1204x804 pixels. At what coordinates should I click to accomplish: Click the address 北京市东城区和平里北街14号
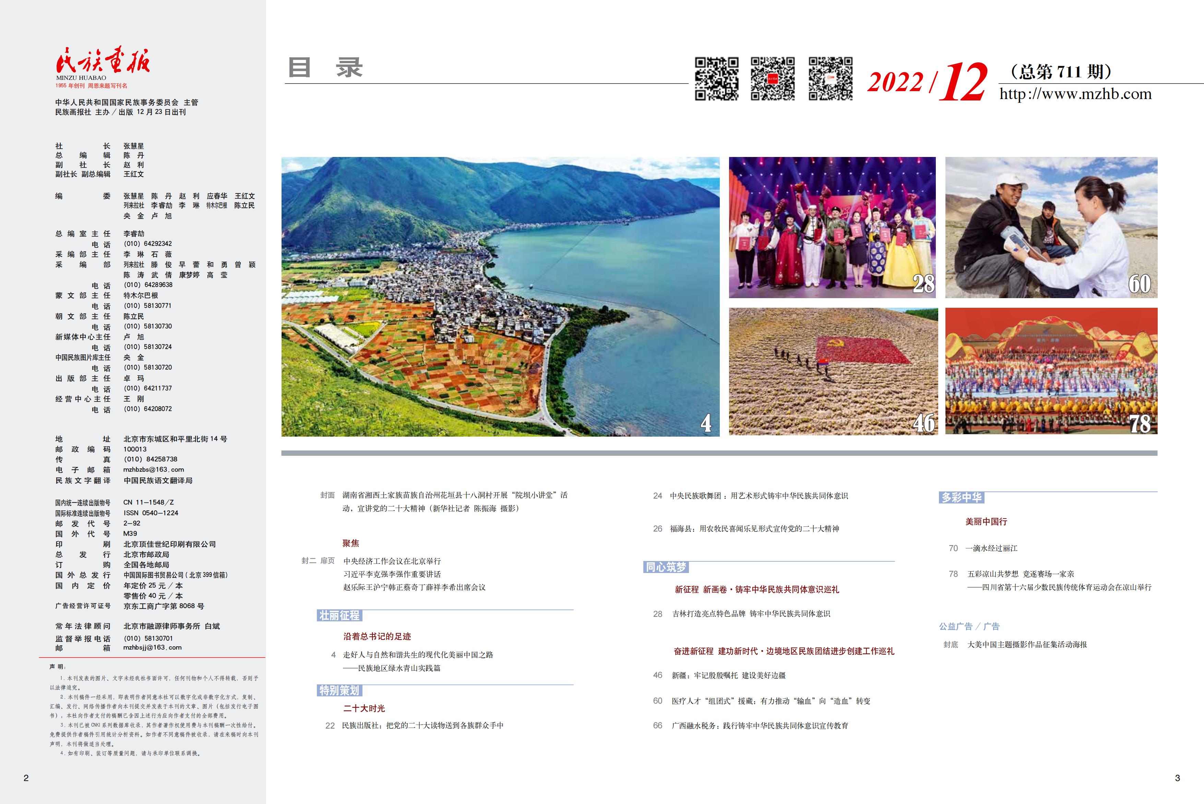[175, 439]
